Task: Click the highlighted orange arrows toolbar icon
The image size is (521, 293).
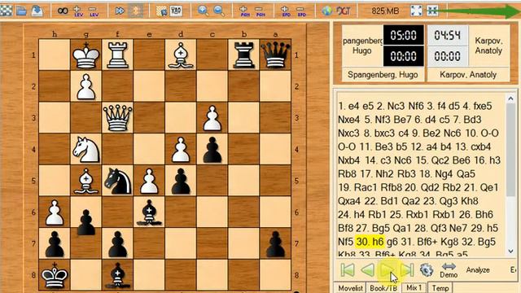Action: click(136, 11)
